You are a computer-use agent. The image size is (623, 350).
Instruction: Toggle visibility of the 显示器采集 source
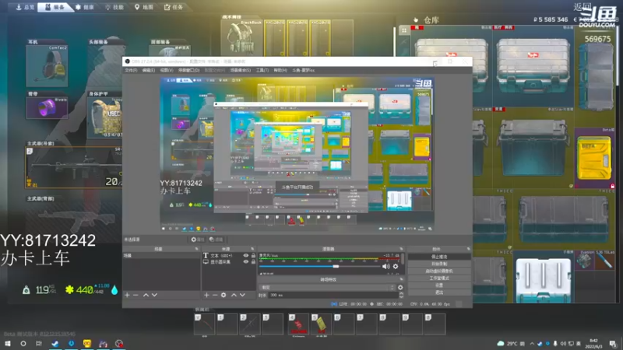point(246,262)
